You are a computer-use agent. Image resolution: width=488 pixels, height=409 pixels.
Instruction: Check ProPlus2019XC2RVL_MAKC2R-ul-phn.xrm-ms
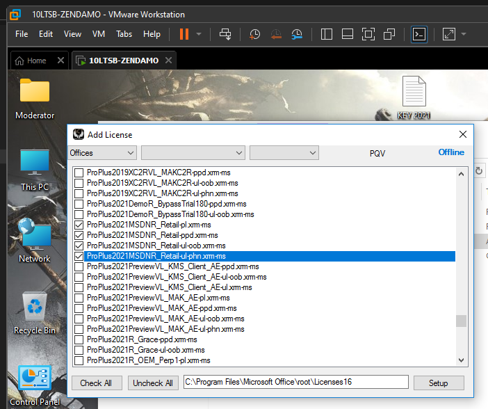(79, 193)
